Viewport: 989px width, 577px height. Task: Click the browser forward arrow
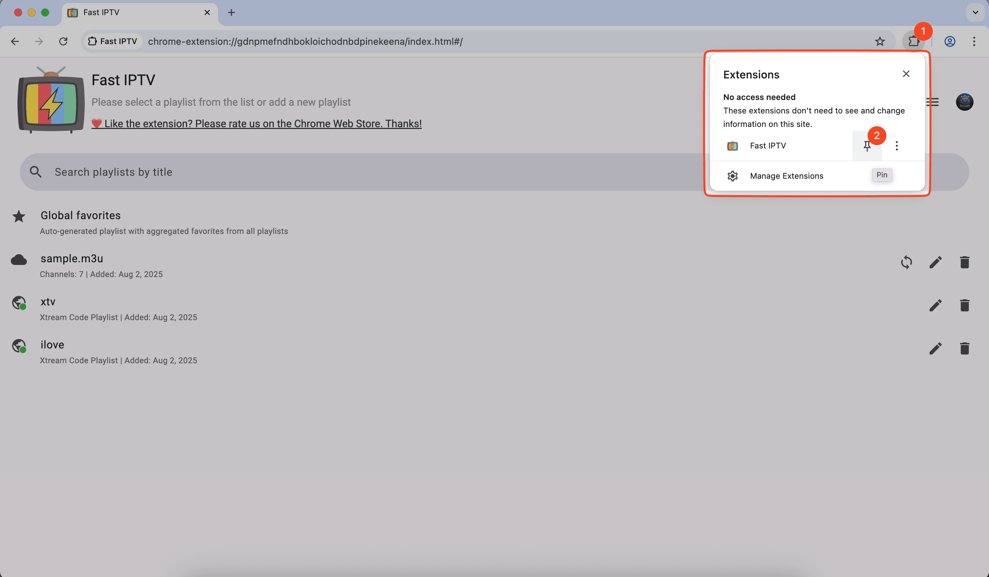pos(39,41)
